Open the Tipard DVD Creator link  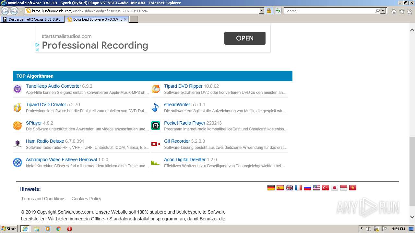click(x=46, y=105)
